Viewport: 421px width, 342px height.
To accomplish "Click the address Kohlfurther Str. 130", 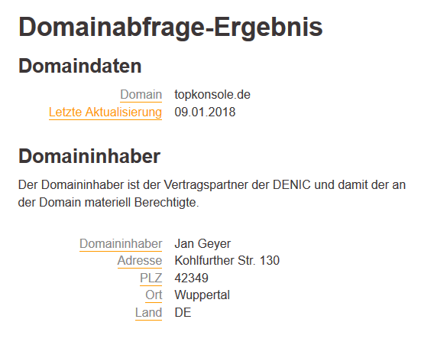I will pos(227,261).
